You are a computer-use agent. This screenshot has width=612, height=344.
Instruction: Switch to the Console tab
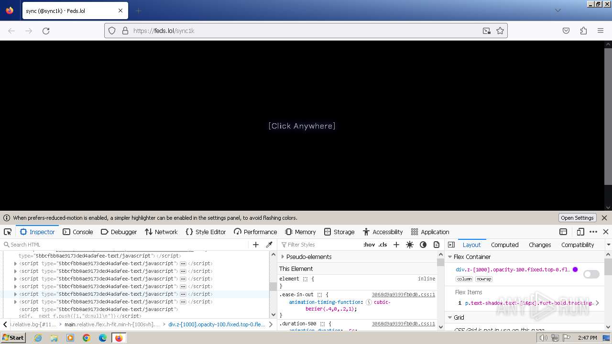78,232
